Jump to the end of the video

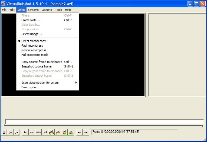coord(45,132)
